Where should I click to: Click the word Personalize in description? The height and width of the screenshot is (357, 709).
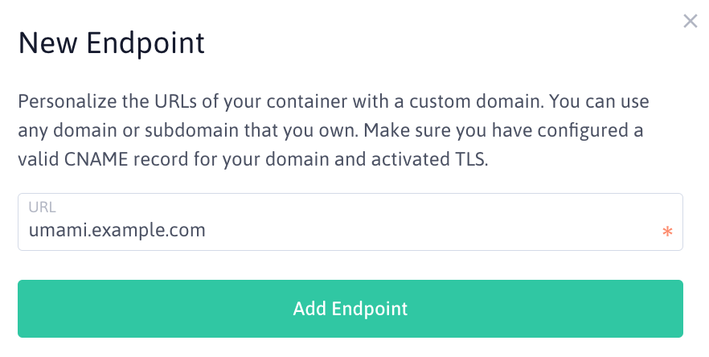pos(68,101)
